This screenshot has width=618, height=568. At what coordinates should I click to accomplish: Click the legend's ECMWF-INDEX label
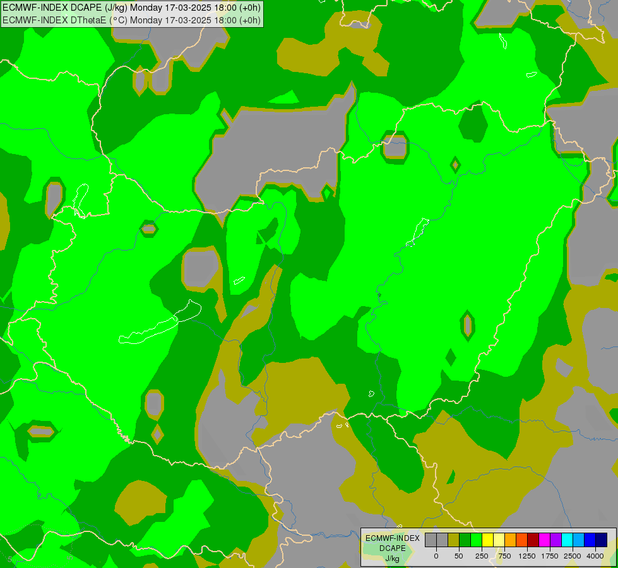click(393, 538)
